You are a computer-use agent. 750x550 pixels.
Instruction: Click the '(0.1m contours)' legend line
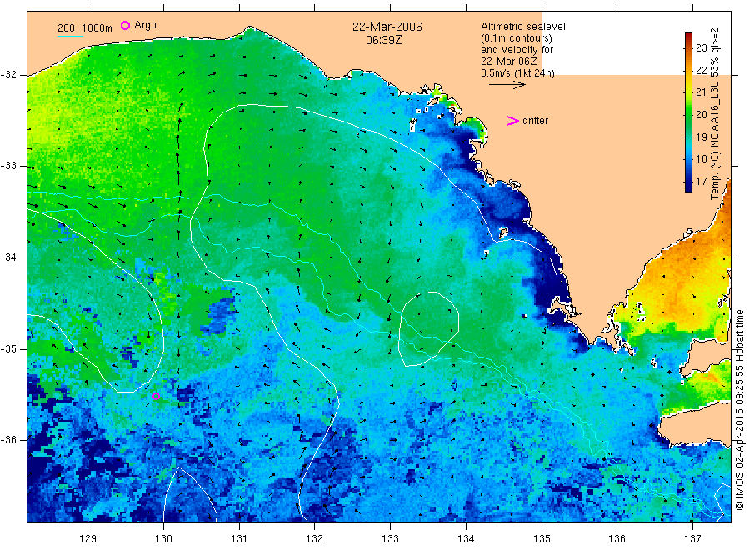[x=517, y=38]
